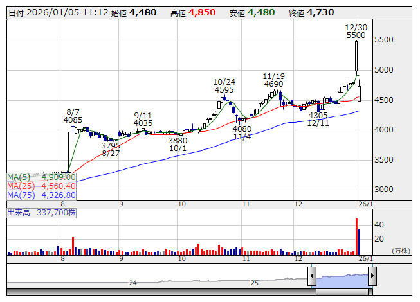Click the 10/24 4595 high annotation
Viewport: 420px width, 302px height.
coord(224,85)
